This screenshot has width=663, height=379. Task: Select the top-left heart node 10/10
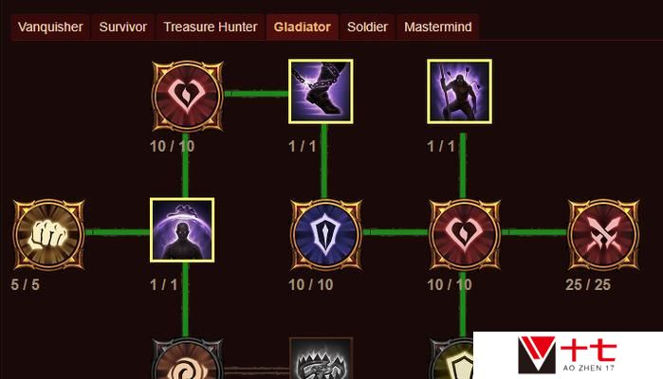point(187,96)
